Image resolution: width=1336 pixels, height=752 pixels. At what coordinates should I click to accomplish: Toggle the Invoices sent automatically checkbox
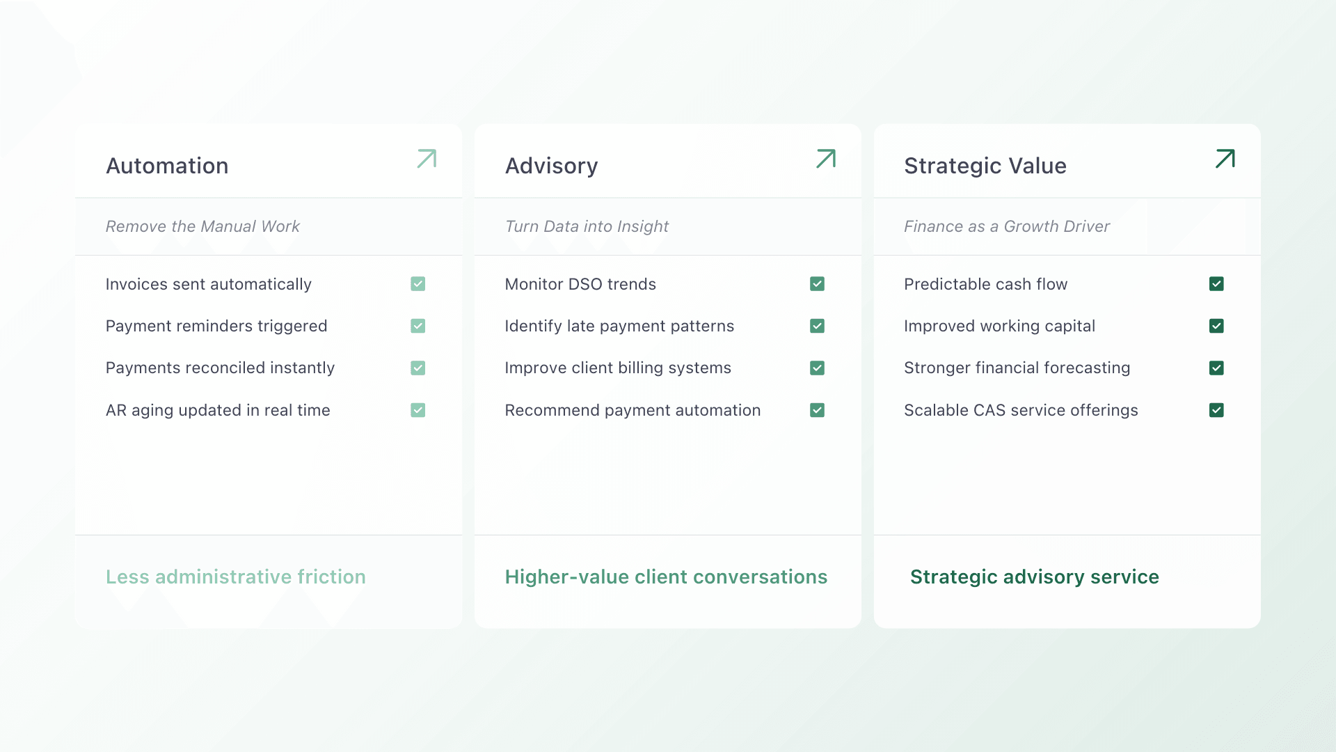coord(417,284)
